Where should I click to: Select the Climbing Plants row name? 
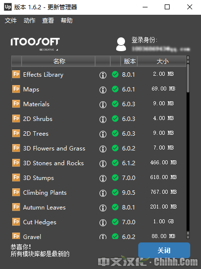(45, 193)
